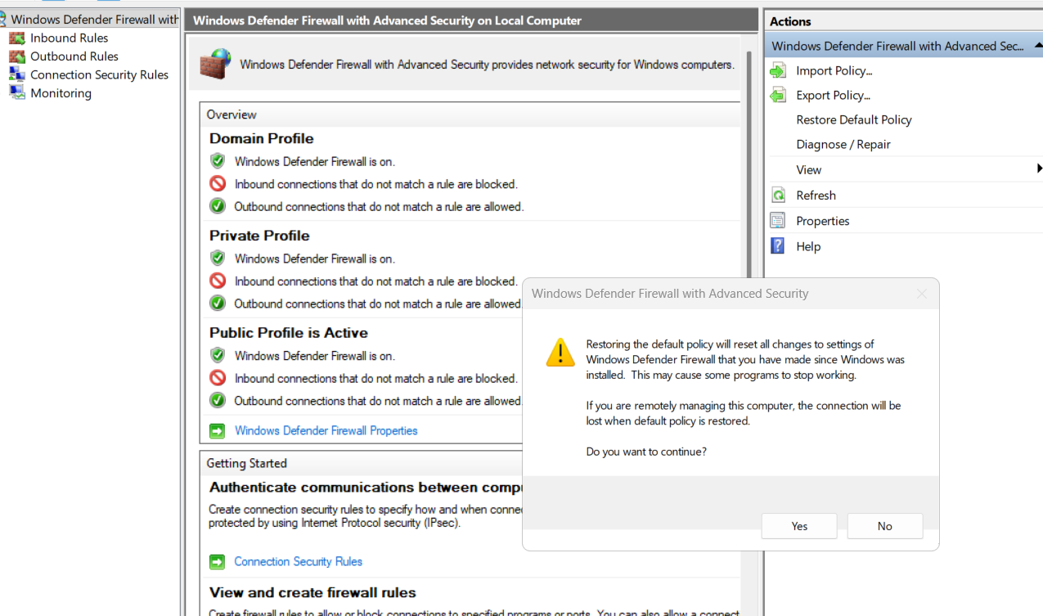Close the warning dialog with X
This screenshot has height=616, width=1043.
pyautogui.click(x=922, y=294)
